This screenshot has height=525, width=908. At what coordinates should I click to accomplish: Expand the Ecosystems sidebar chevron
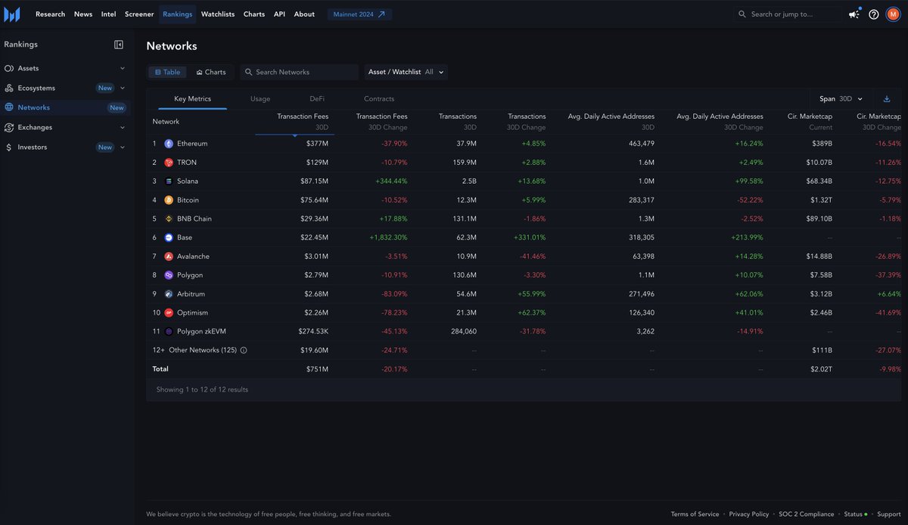click(x=123, y=88)
